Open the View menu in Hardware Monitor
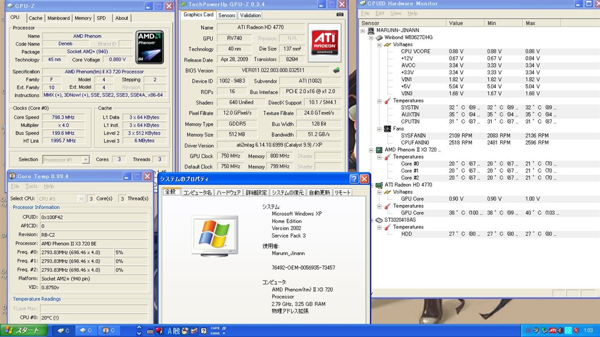 click(396, 13)
